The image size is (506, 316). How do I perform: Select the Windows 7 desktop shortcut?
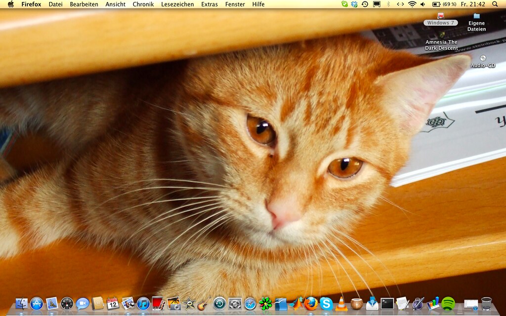[440, 19]
